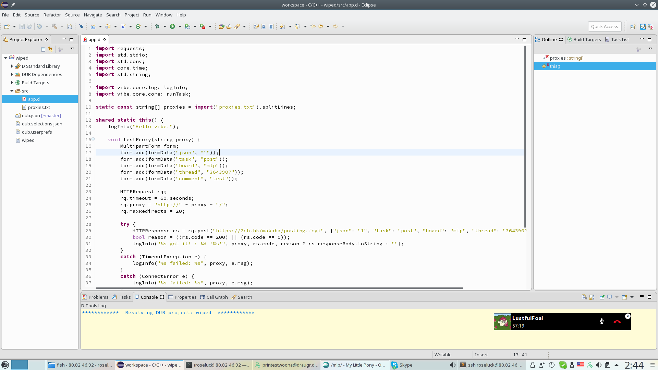Open the Debug dropdown arrow
Viewport: 658px width, 370px height.
[164, 26]
